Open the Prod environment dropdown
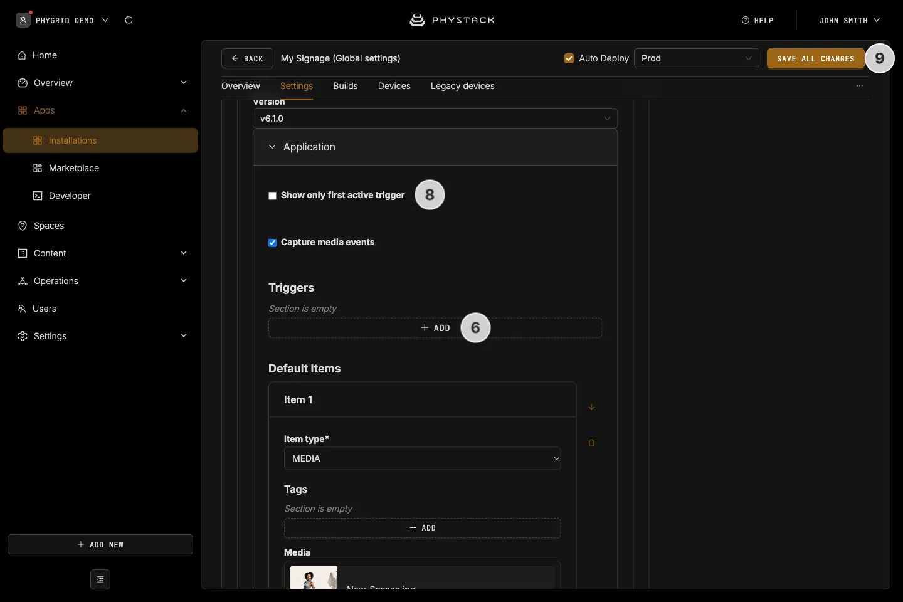 click(697, 58)
